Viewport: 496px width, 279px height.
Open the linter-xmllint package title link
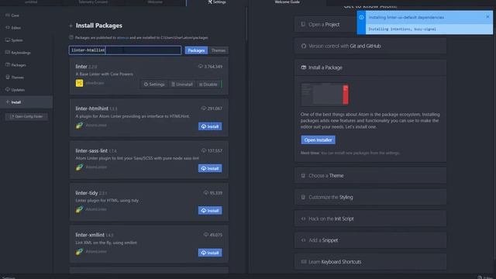90,235
